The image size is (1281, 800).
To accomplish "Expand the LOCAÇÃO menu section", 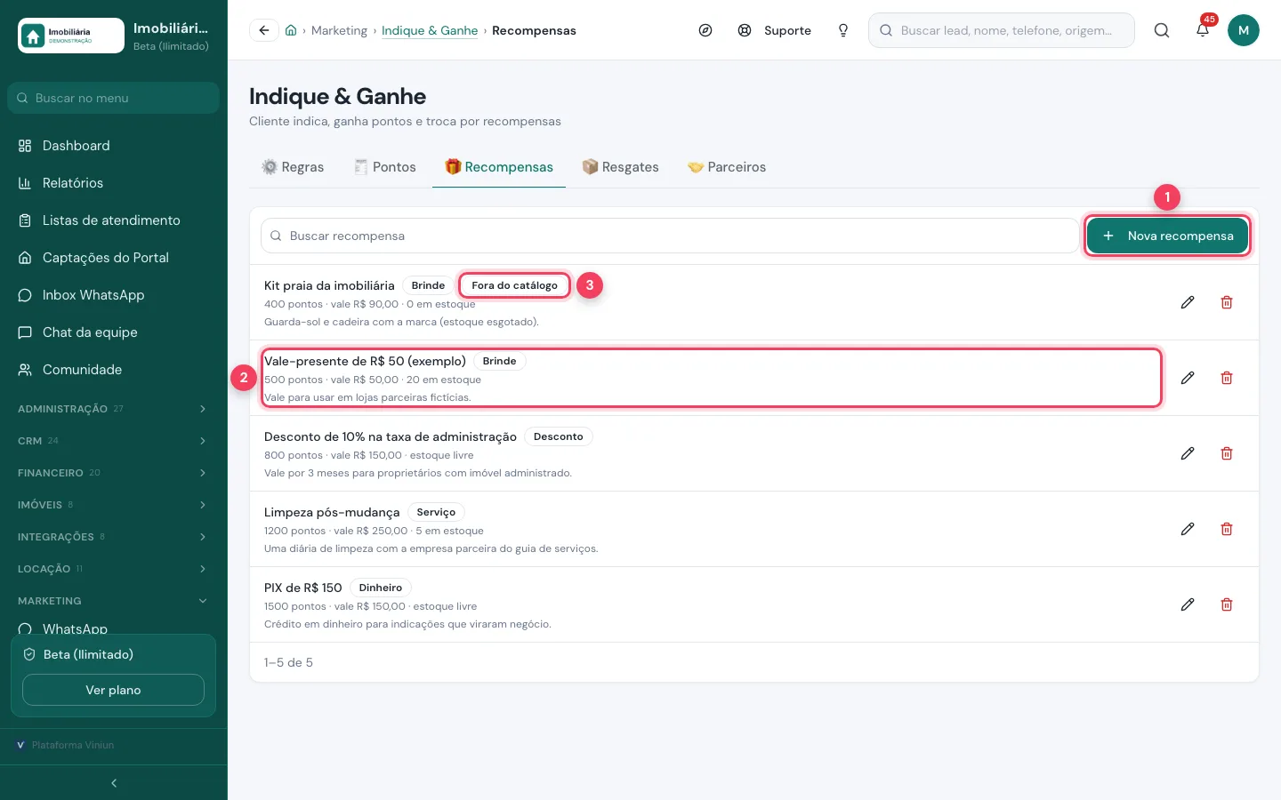I will click(114, 569).
